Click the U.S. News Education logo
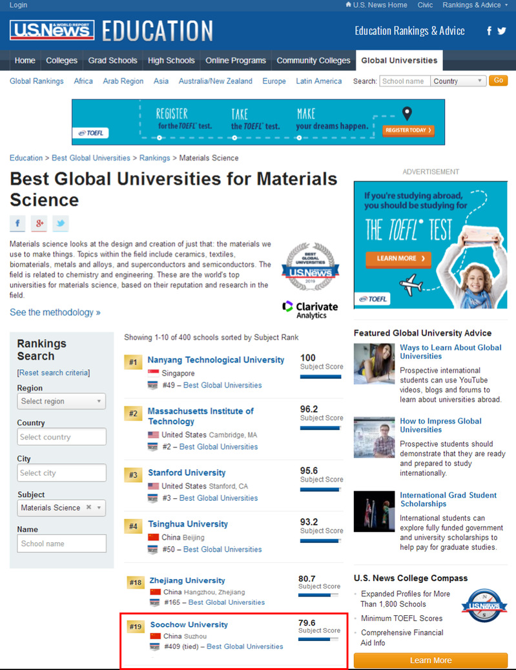 coord(111,30)
